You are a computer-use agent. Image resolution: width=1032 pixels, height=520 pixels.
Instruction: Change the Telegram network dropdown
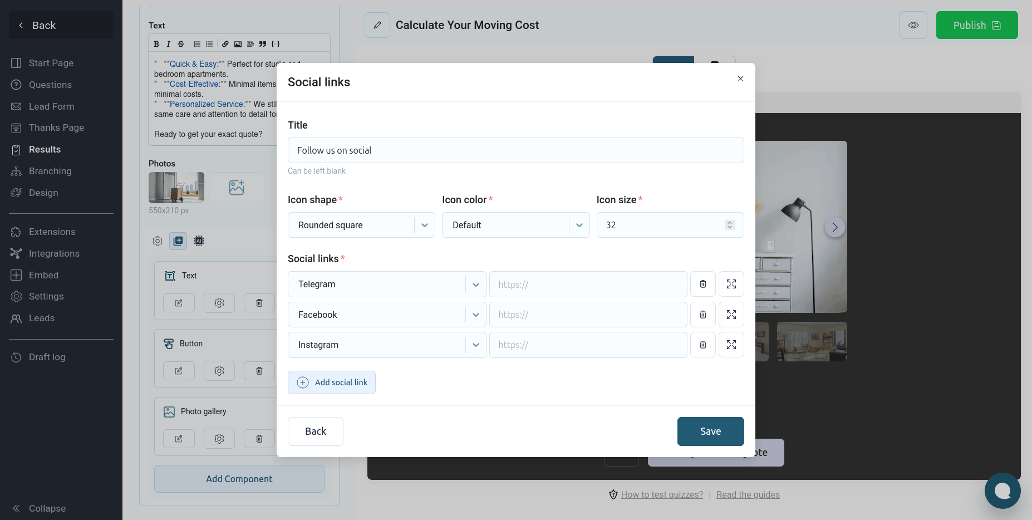pos(387,284)
